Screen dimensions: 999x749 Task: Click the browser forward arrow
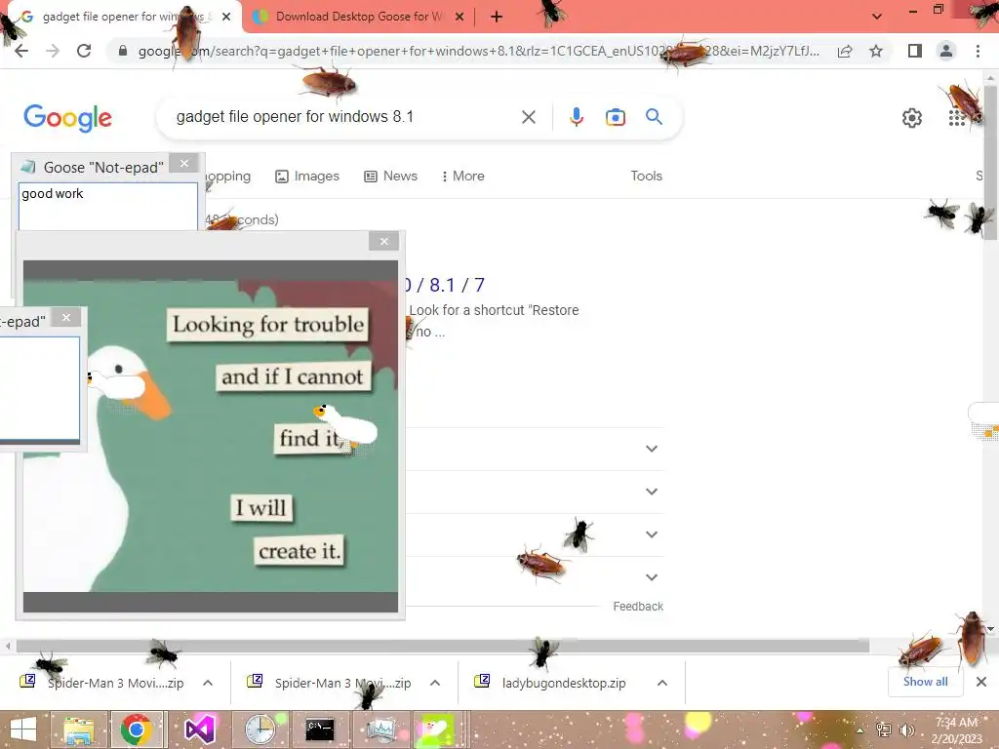pos(53,51)
